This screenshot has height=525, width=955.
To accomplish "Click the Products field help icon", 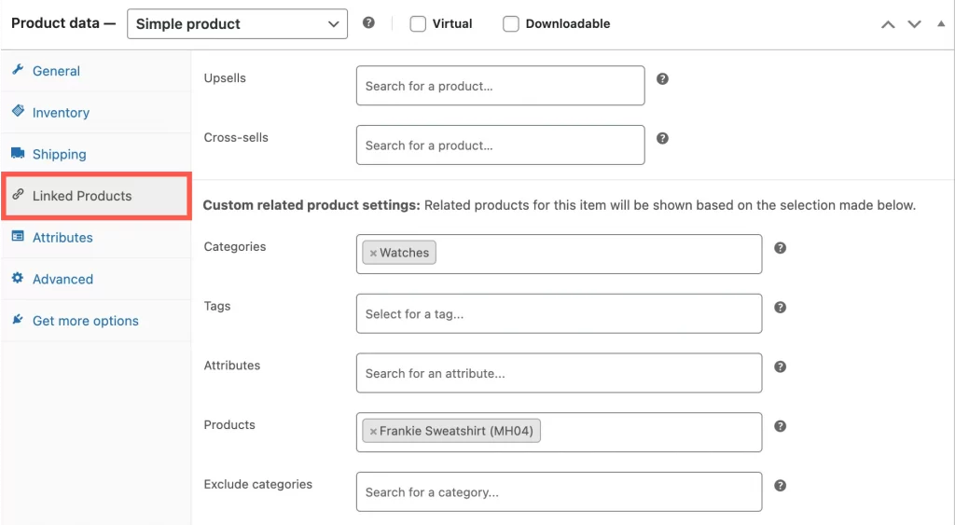I will click(x=781, y=426).
